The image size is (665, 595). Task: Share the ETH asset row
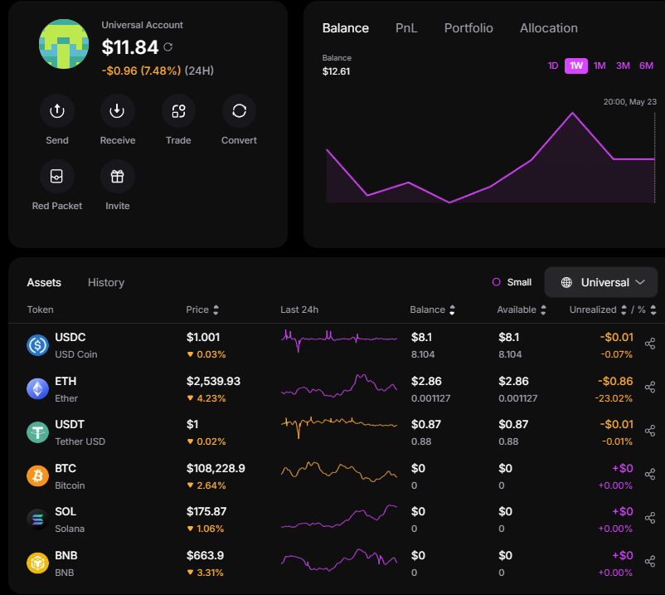point(650,387)
